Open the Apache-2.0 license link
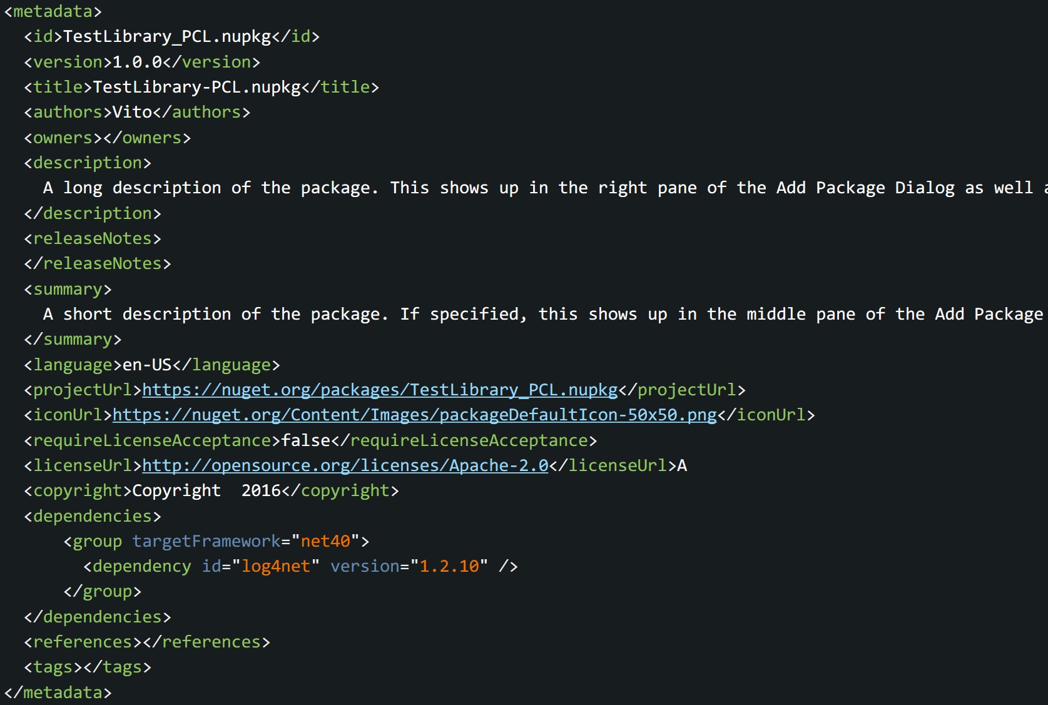The image size is (1048, 705). coord(345,465)
